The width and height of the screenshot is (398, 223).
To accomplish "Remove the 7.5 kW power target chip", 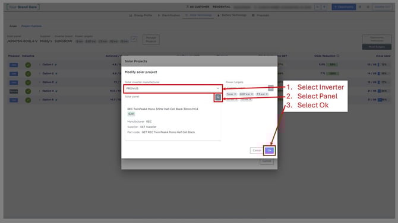I will click(267, 94).
